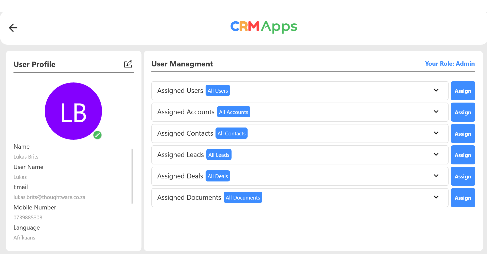Expand the Assigned Documents chevron

pyautogui.click(x=436, y=197)
